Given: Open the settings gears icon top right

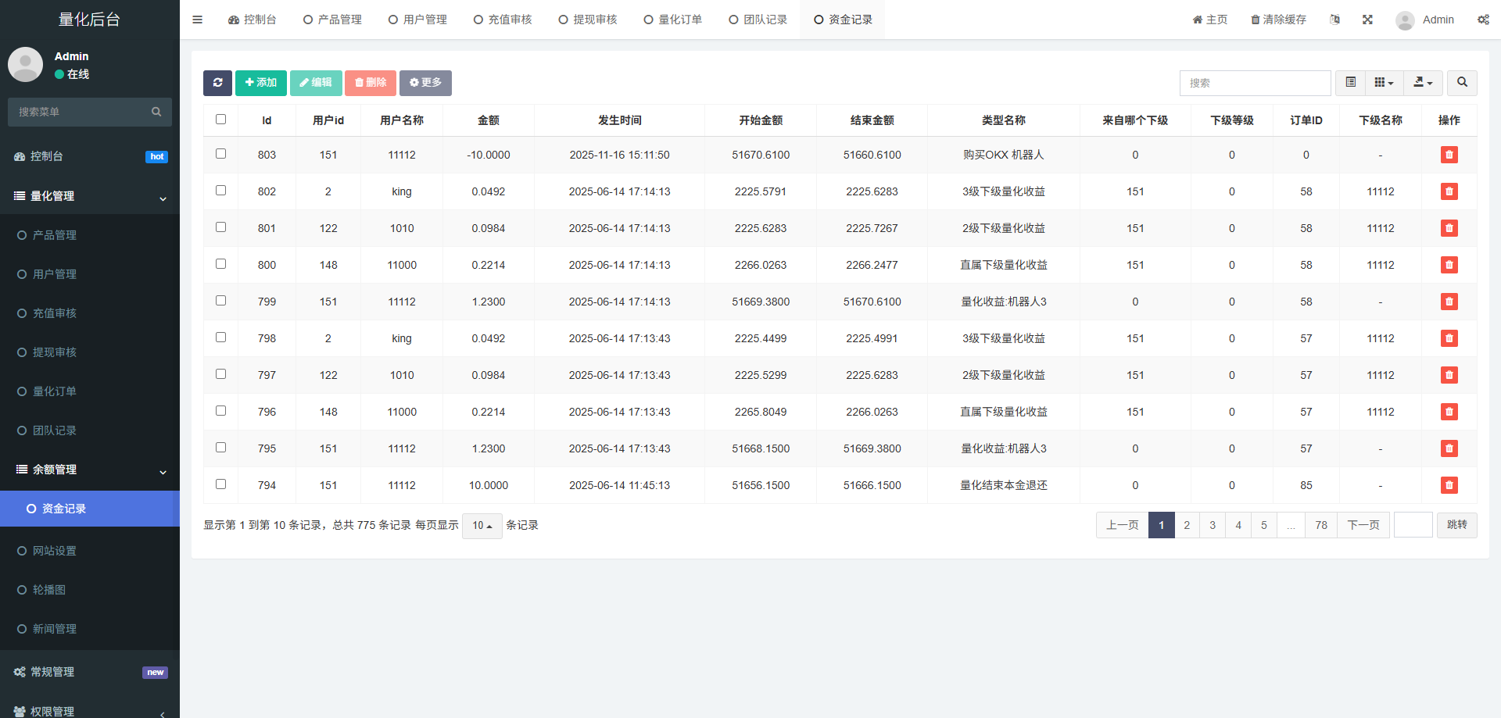Looking at the screenshot, I should point(1483,20).
